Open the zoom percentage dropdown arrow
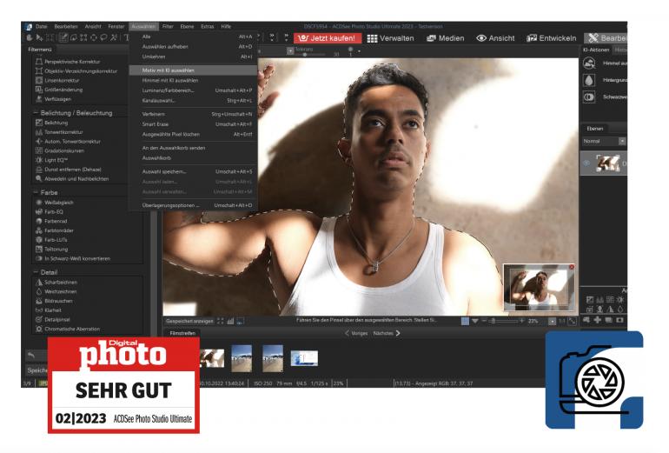This screenshot has width=669, height=453. 552,321
